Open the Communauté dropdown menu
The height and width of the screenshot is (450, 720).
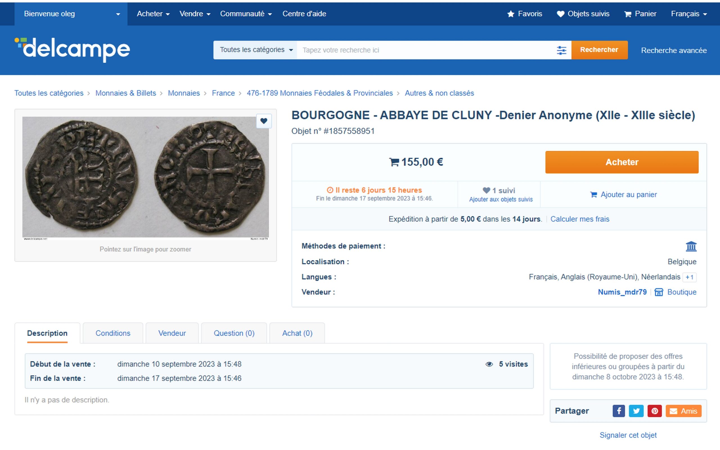click(246, 14)
